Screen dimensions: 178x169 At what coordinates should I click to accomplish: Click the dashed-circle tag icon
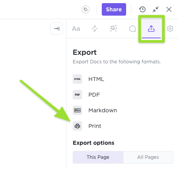click(86, 9)
